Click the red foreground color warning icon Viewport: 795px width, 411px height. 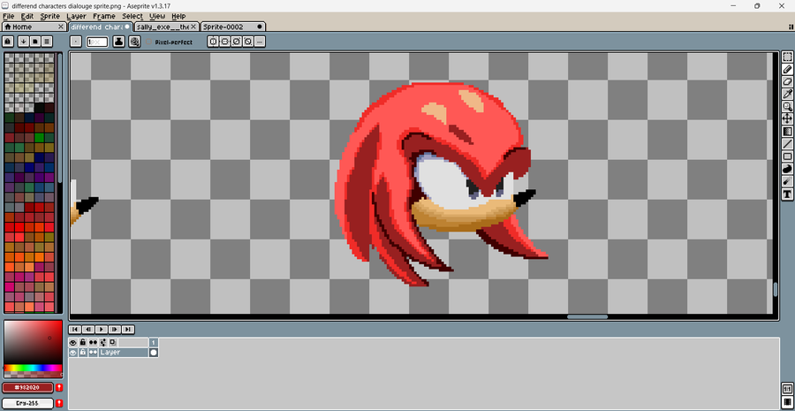tap(59, 388)
